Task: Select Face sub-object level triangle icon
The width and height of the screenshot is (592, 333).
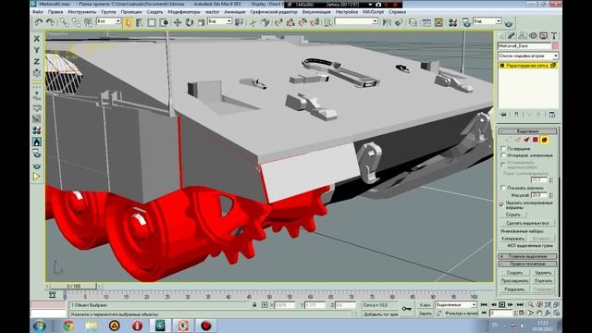Action: [x=526, y=140]
